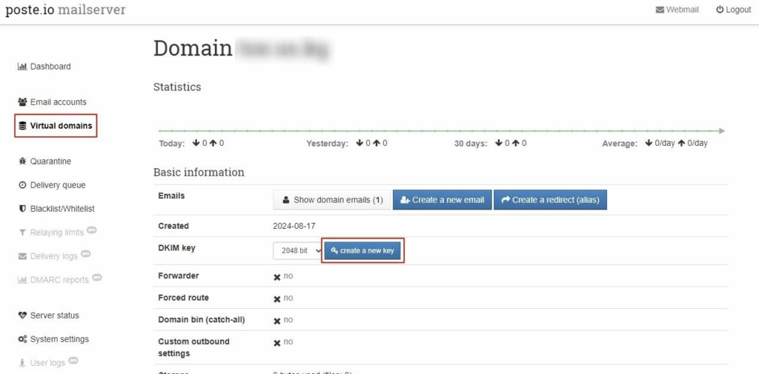
Task: Click the 'Average:' statistics label
Action: (620, 144)
